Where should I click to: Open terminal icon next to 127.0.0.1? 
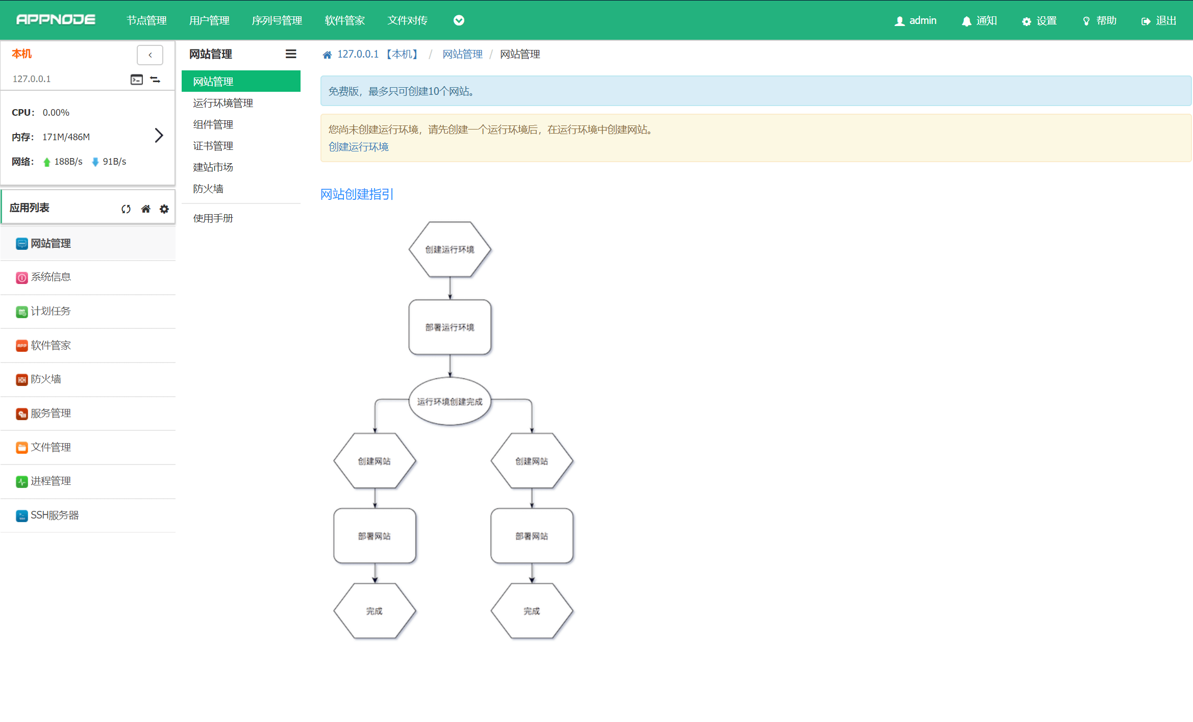tap(137, 80)
